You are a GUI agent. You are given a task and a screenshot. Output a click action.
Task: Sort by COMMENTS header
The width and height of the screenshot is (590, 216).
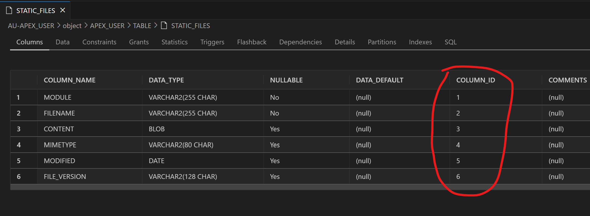pyautogui.click(x=568, y=80)
